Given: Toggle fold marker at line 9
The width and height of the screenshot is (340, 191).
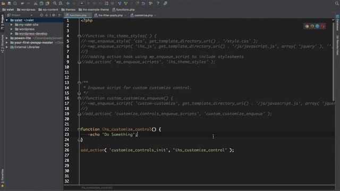Looking at the screenshot, I should coord(79,62).
